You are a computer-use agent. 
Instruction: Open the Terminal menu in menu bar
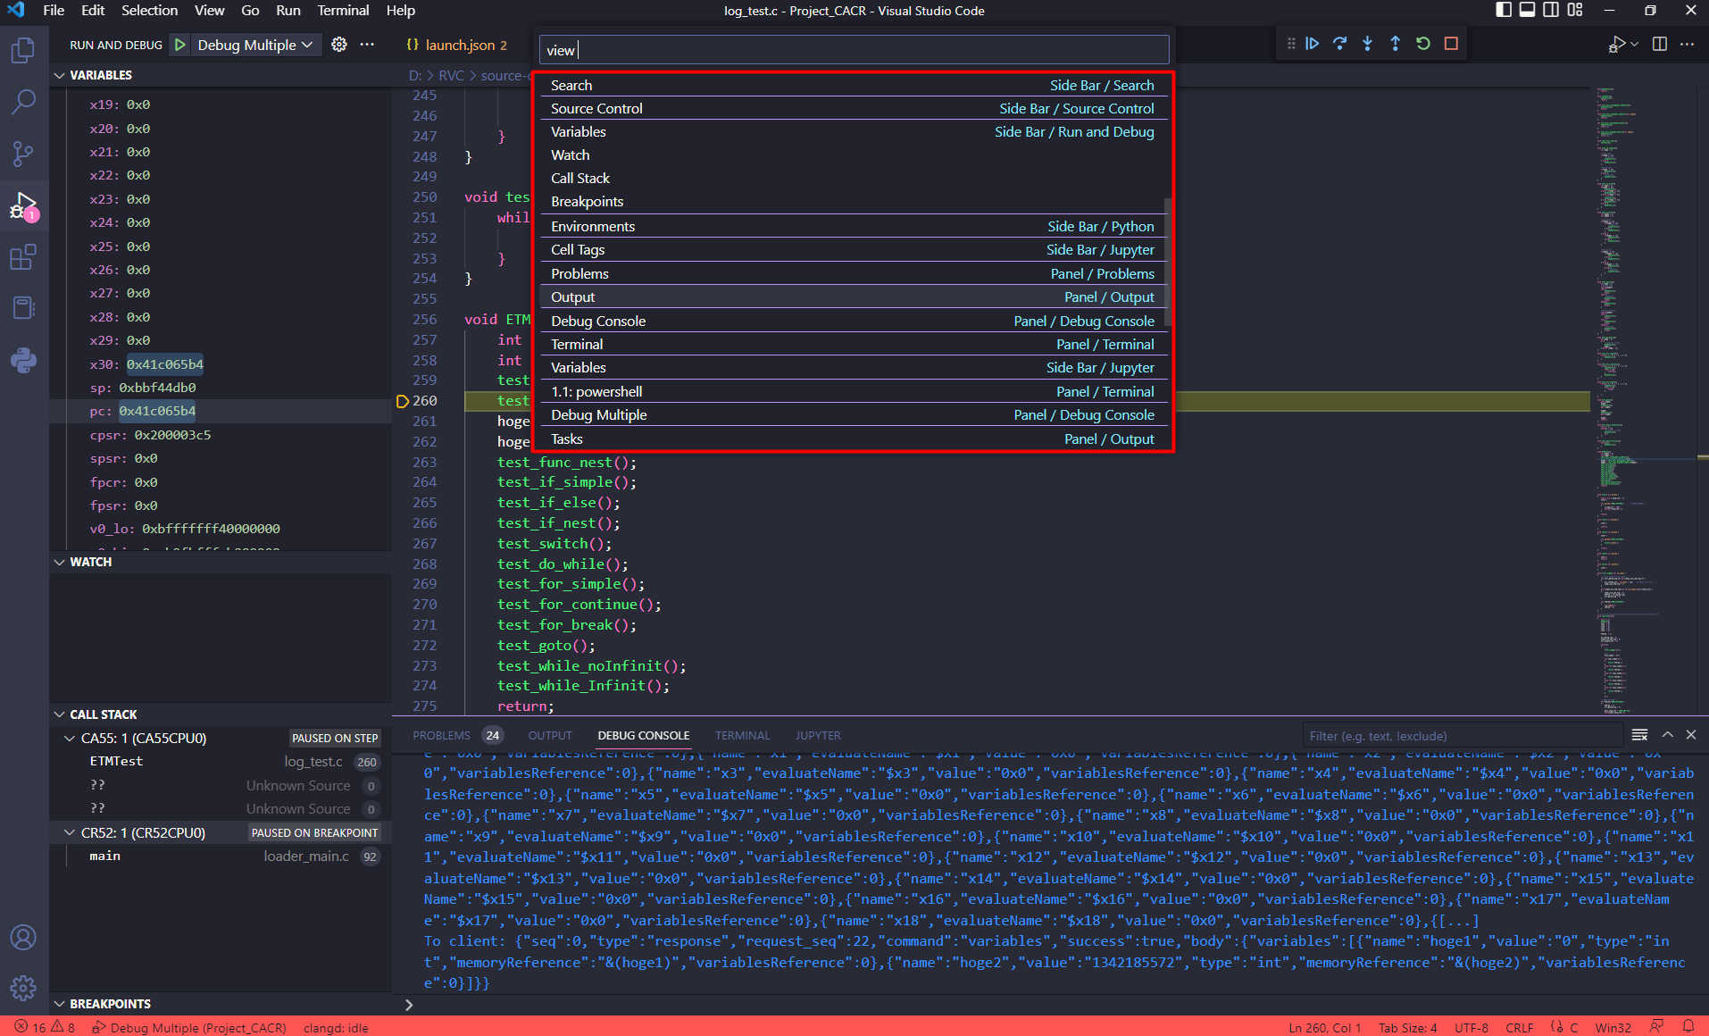click(x=342, y=11)
